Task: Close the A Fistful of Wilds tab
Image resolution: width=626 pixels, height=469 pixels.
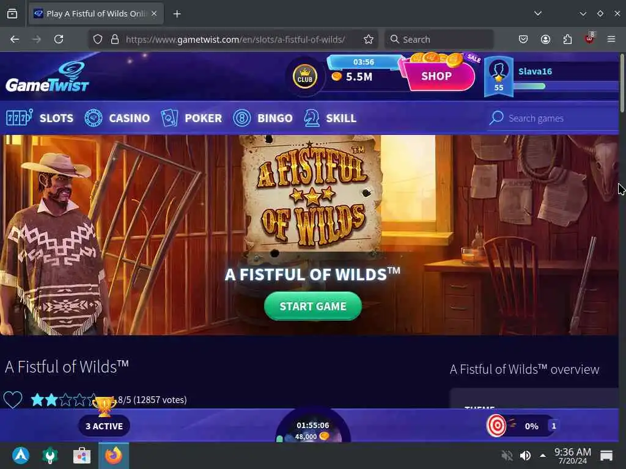Action: pos(154,13)
